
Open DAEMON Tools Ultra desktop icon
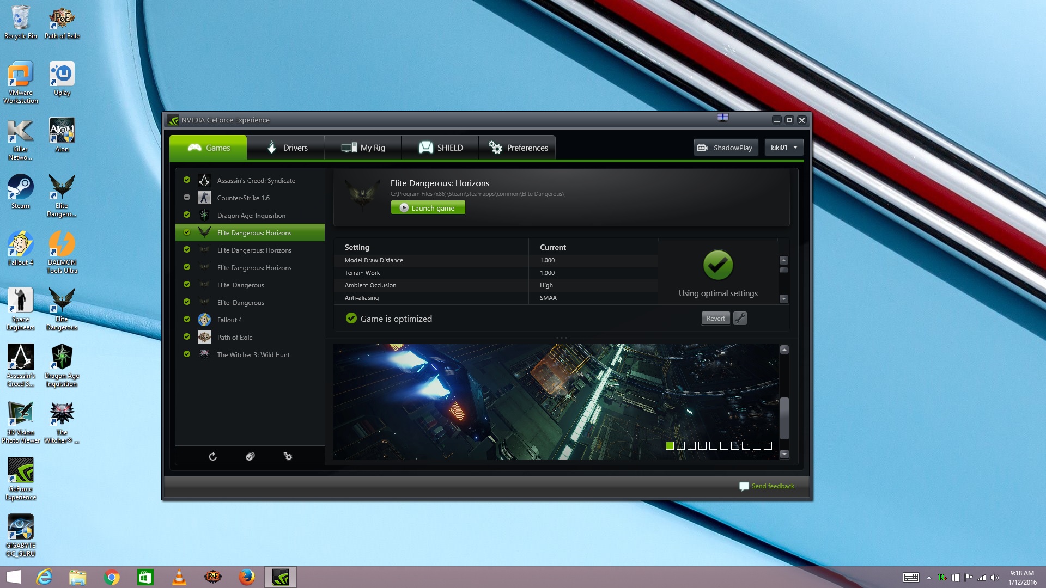click(62, 252)
